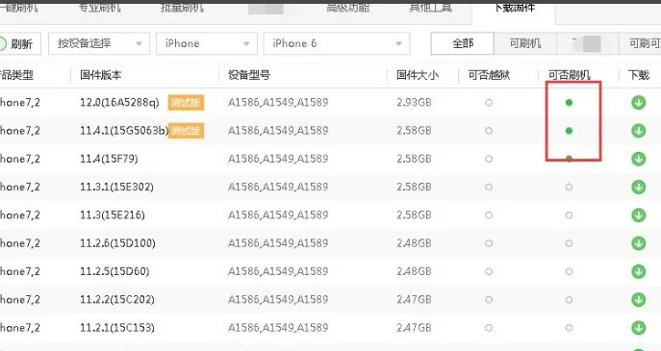Screen dimensions: 661x351
Task: Select version text 11.2.6(15D100)
Action: [117, 243]
